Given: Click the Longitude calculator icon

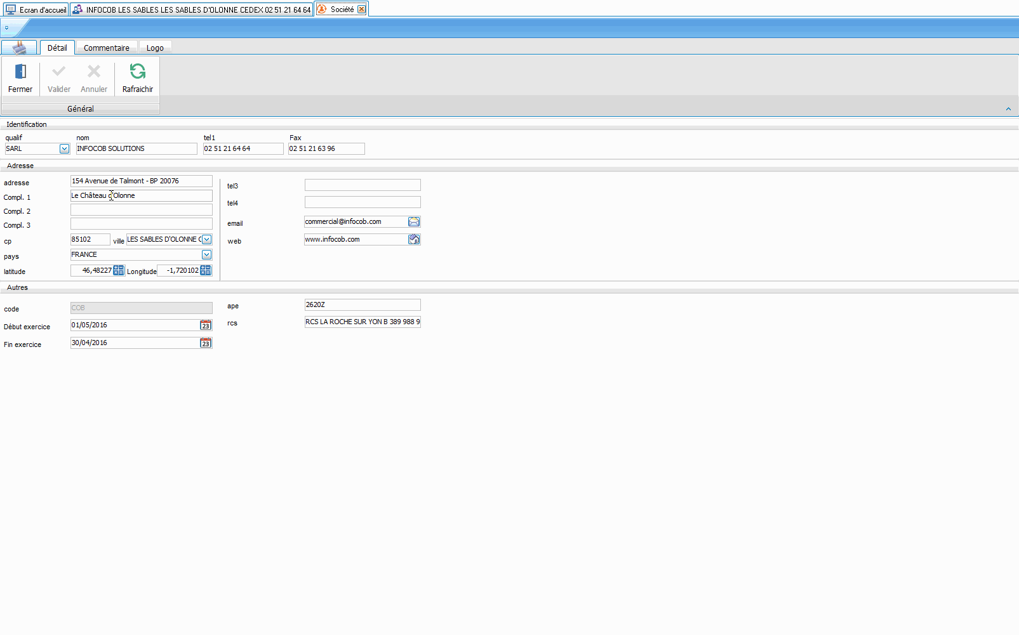Looking at the screenshot, I should pos(206,270).
